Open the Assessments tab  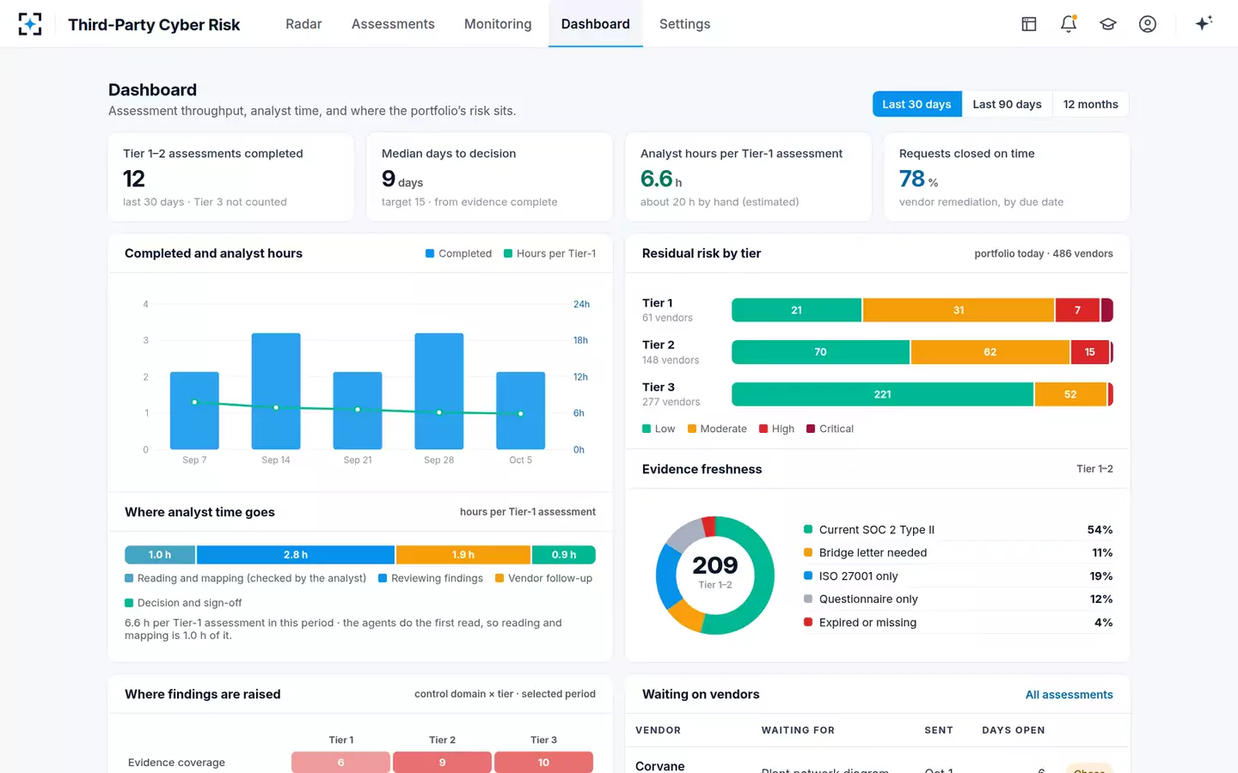tap(393, 24)
